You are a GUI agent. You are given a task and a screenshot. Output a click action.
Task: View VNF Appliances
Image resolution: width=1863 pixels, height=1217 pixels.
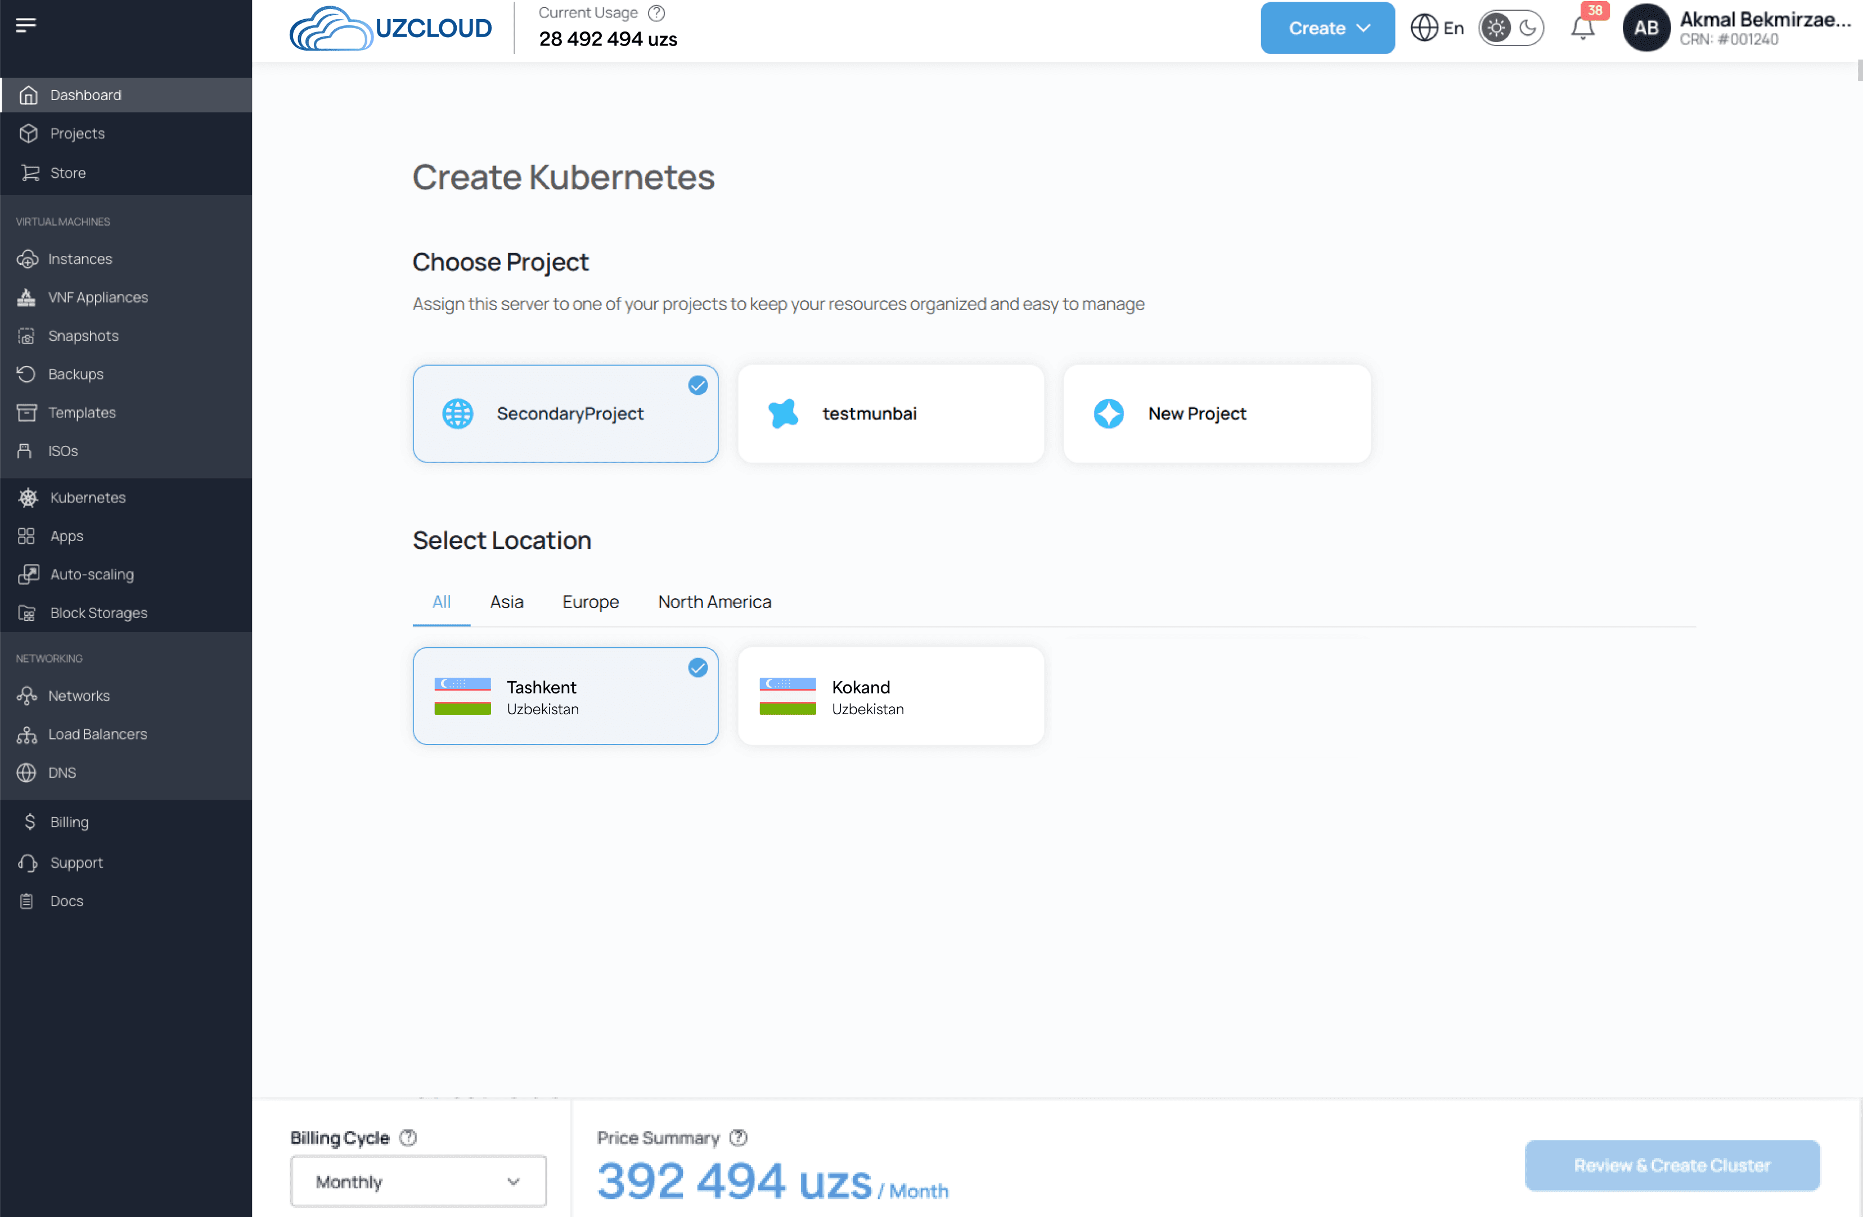(98, 296)
